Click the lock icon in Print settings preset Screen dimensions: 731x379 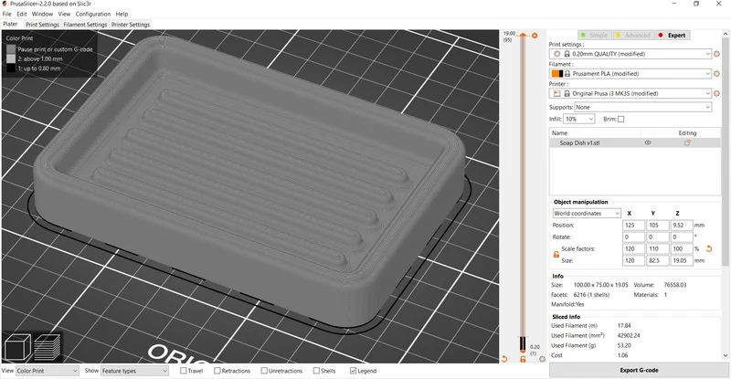[567, 54]
